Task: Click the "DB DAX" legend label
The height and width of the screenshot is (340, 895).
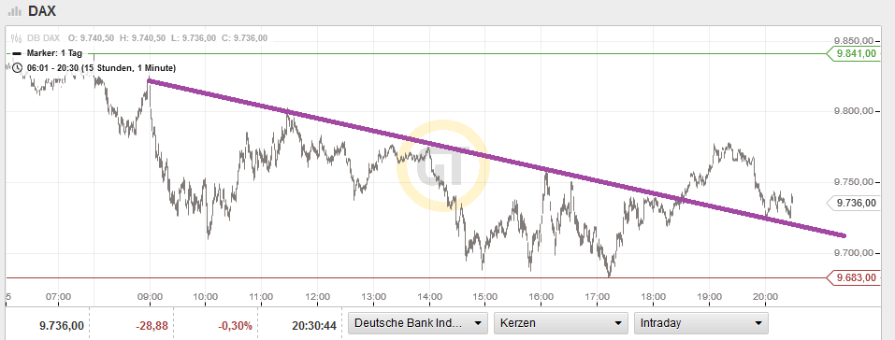Action: 43,39
